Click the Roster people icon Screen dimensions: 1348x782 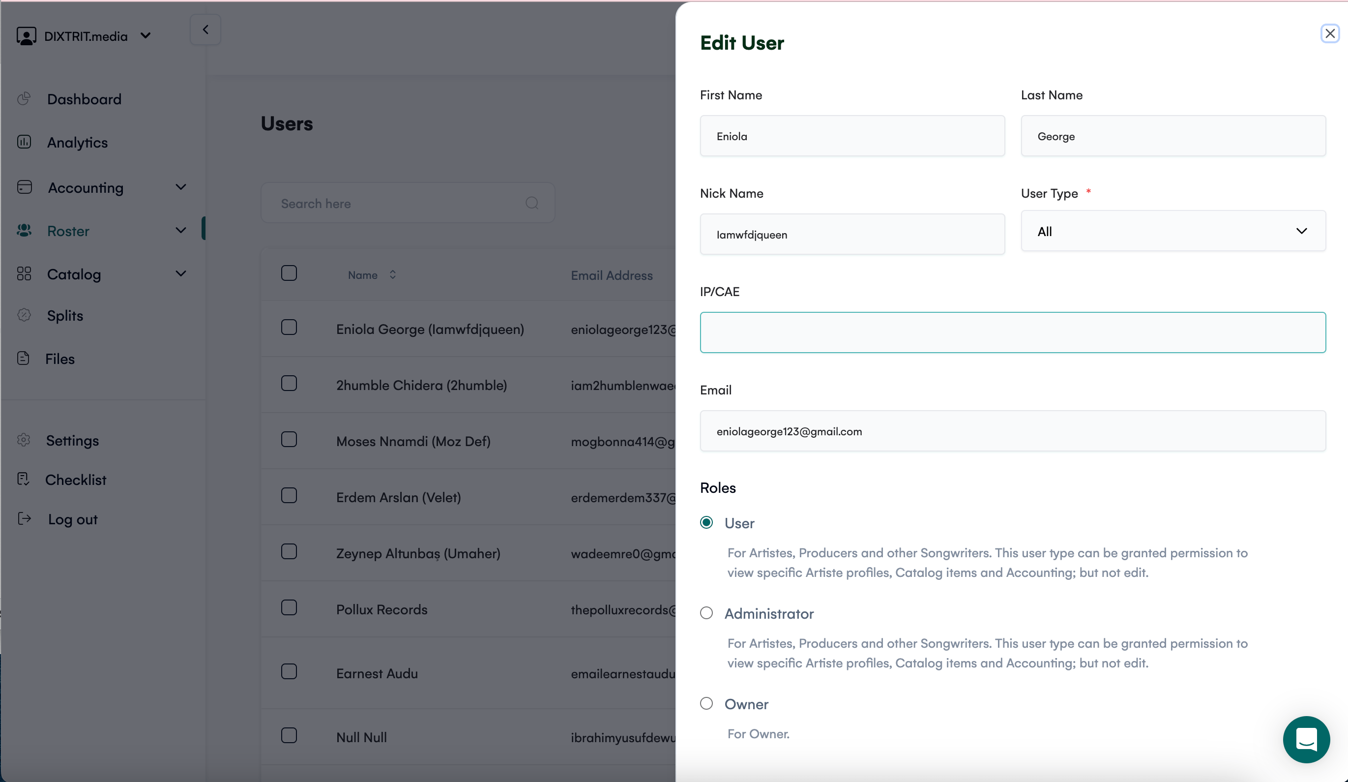(24, 230)
